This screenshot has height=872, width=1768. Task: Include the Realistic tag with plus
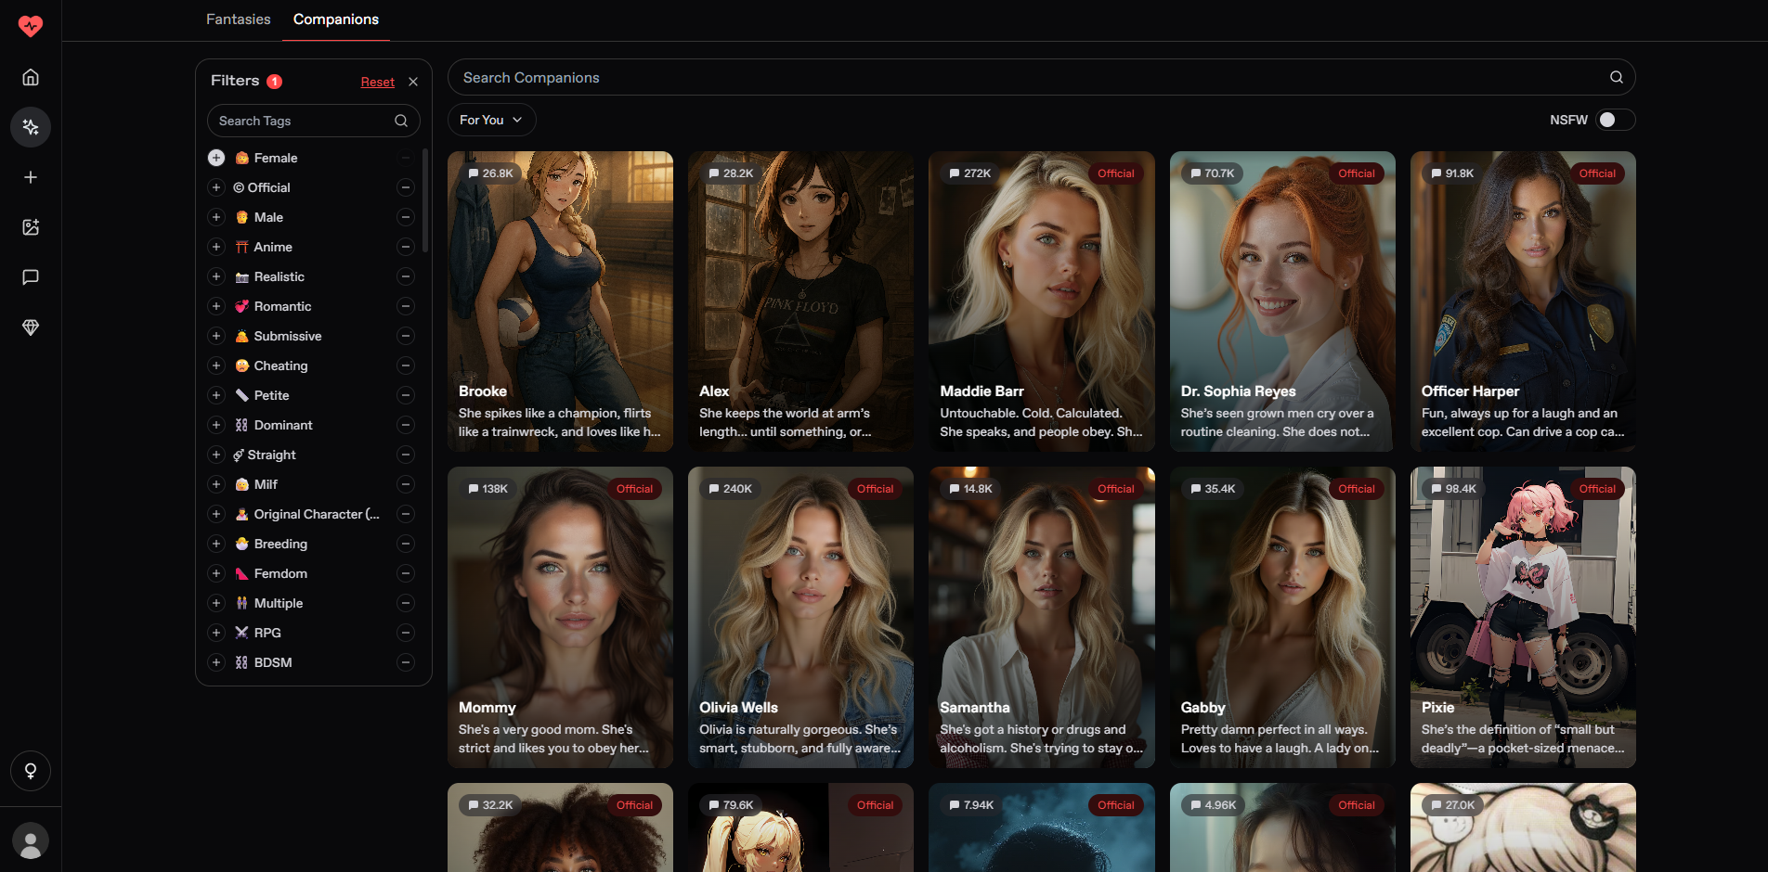216,276
